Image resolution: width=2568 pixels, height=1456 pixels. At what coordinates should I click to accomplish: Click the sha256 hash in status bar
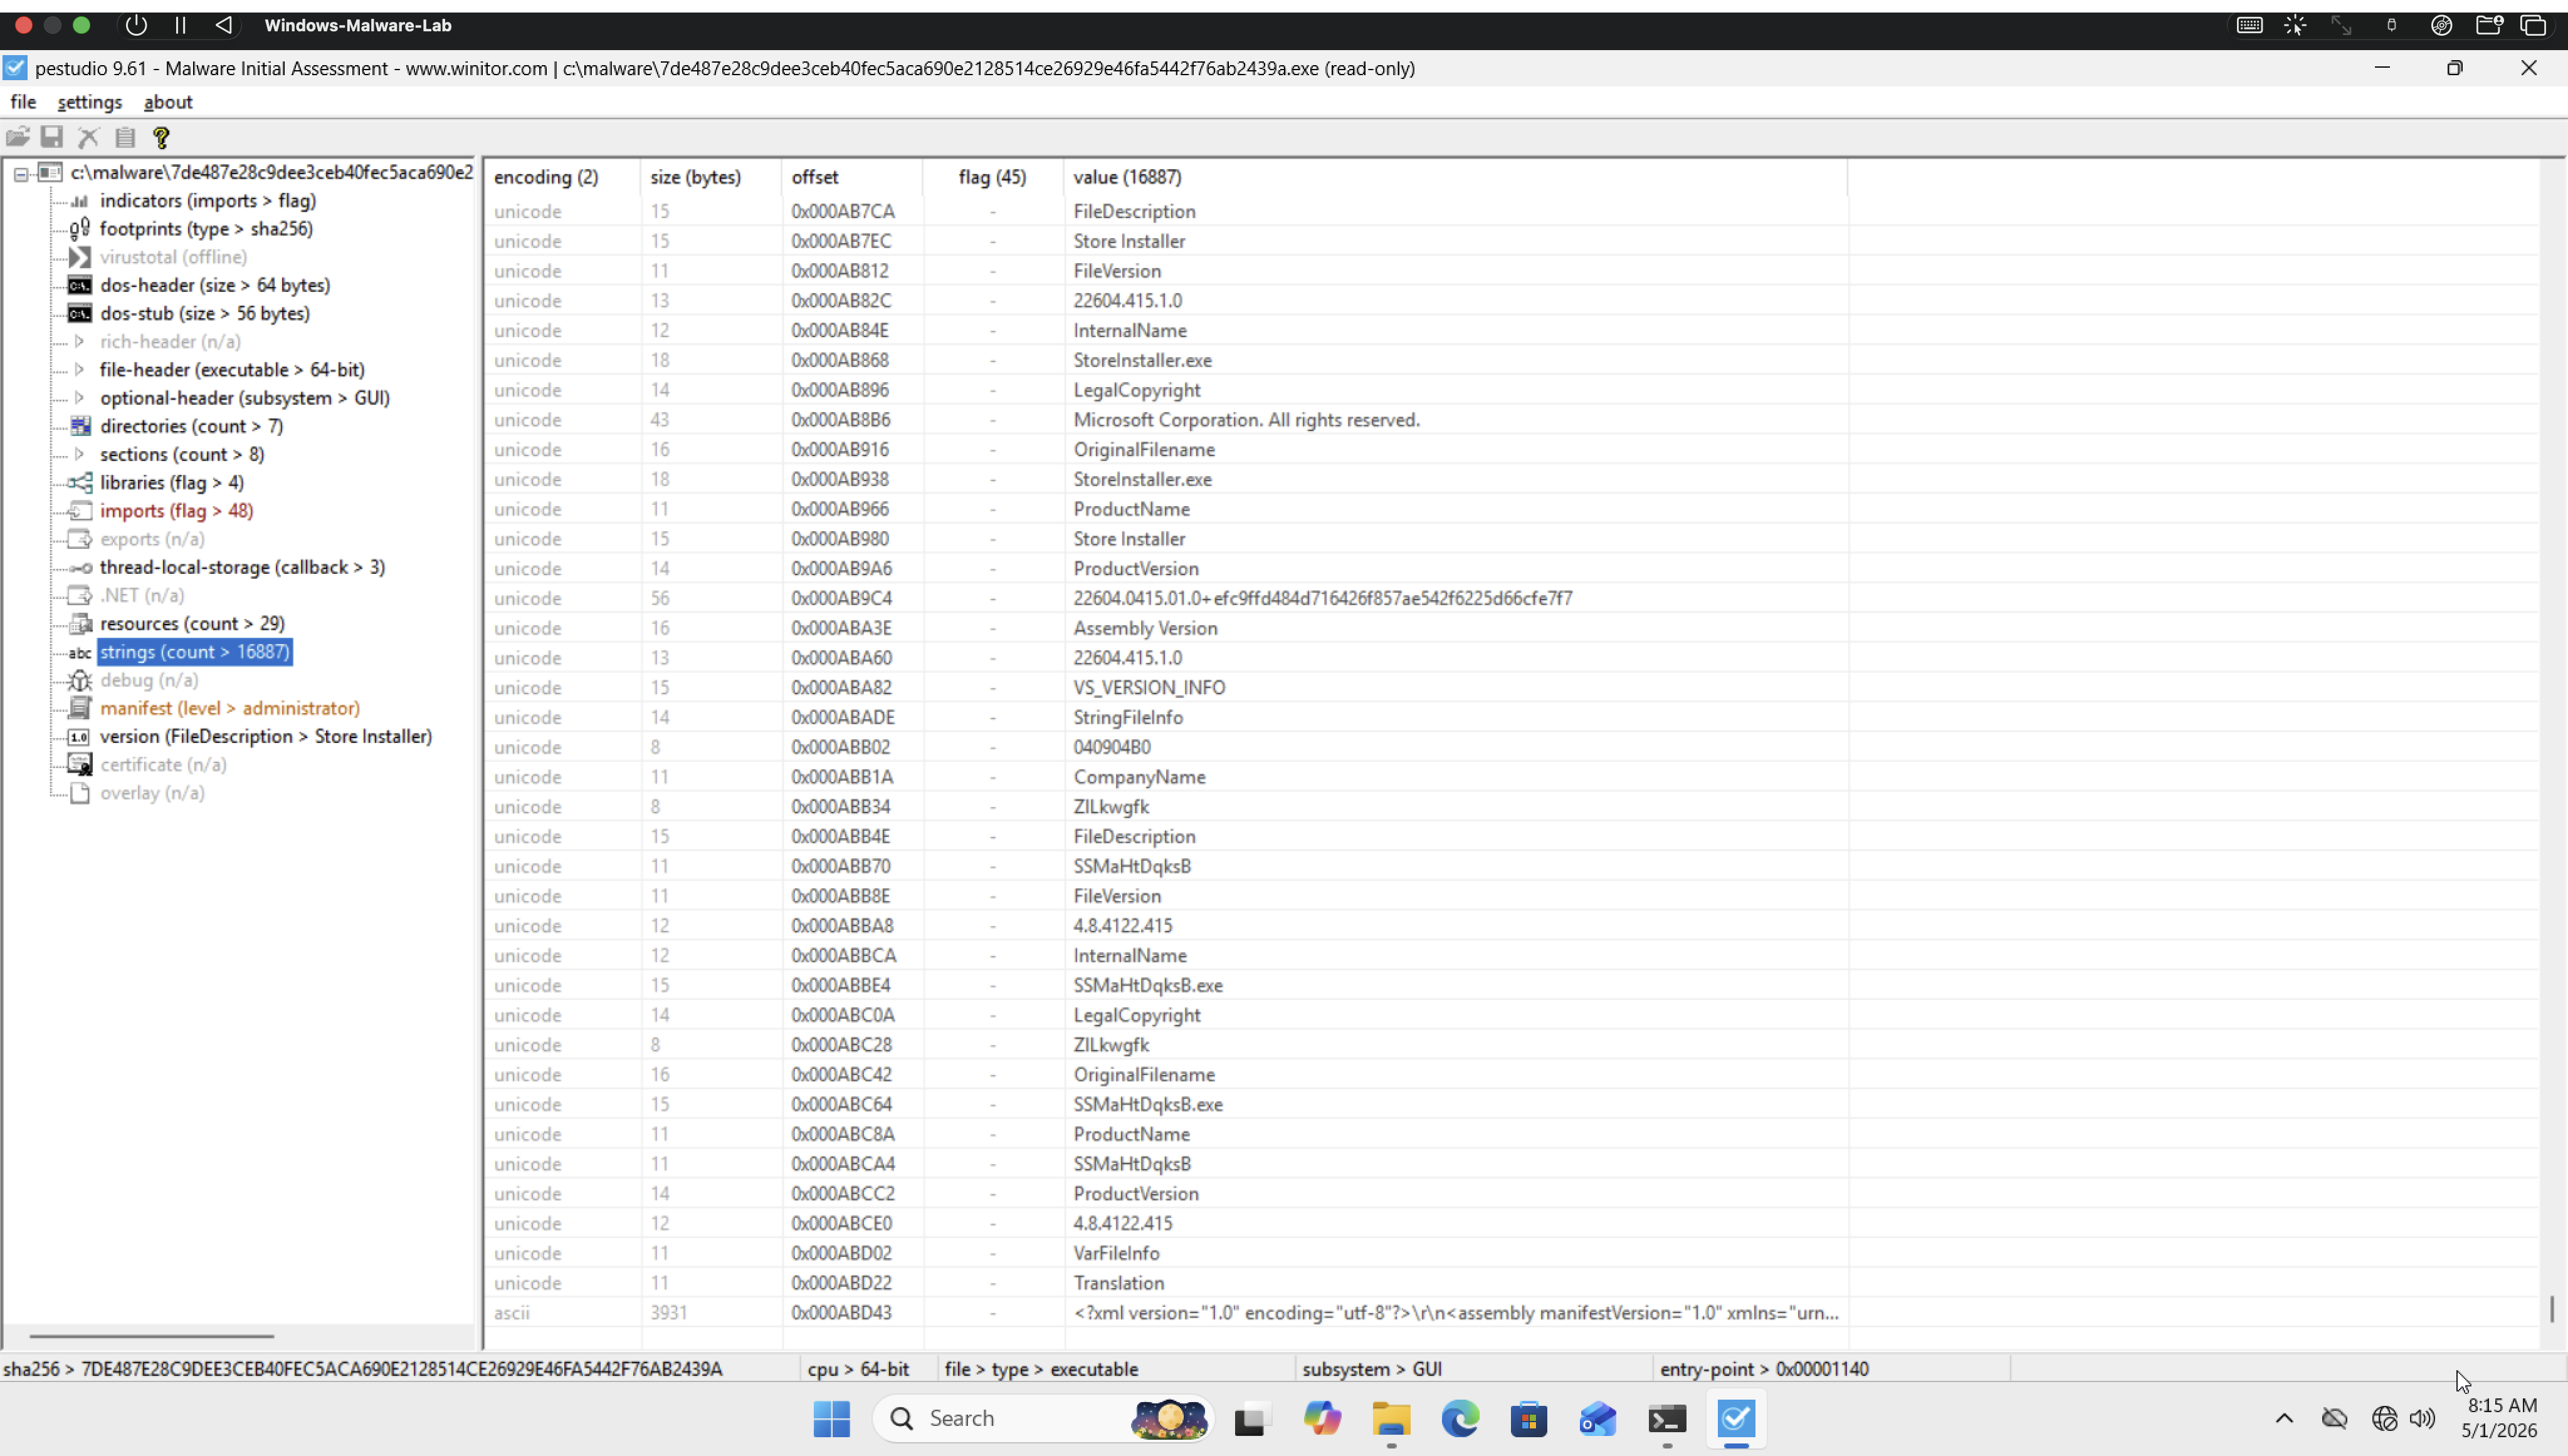401,1369
